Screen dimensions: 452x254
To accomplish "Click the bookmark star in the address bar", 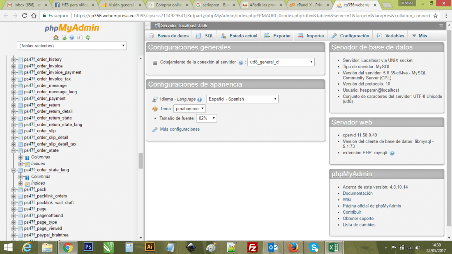I will click(435, 16).
